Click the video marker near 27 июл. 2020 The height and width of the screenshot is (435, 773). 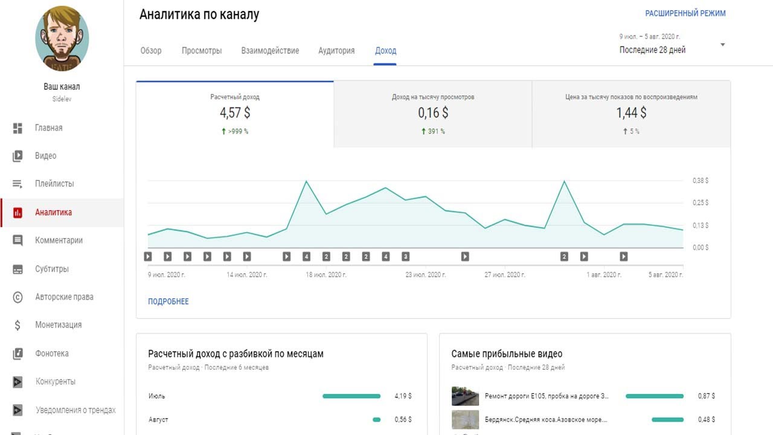(x=465, y=257)
